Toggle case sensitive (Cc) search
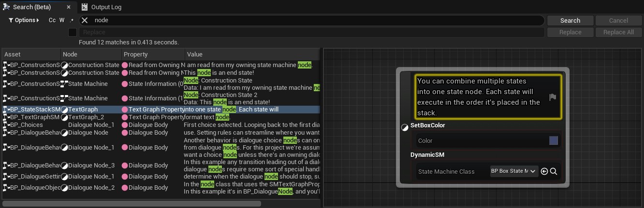 click(52, 20)
